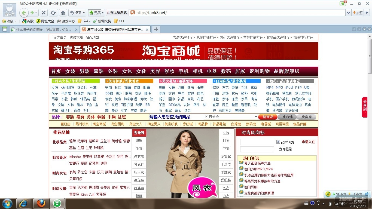Open the forward history dropdown arrow

[x=36, y=13]
